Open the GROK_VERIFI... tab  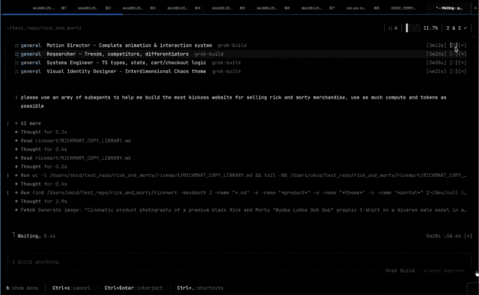[x=403, y=8]
